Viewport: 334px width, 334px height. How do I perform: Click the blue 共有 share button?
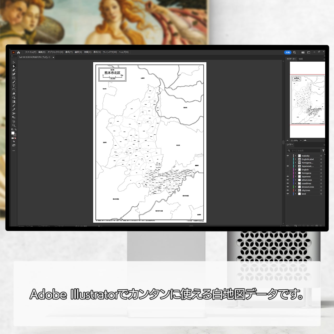point(288,52)
